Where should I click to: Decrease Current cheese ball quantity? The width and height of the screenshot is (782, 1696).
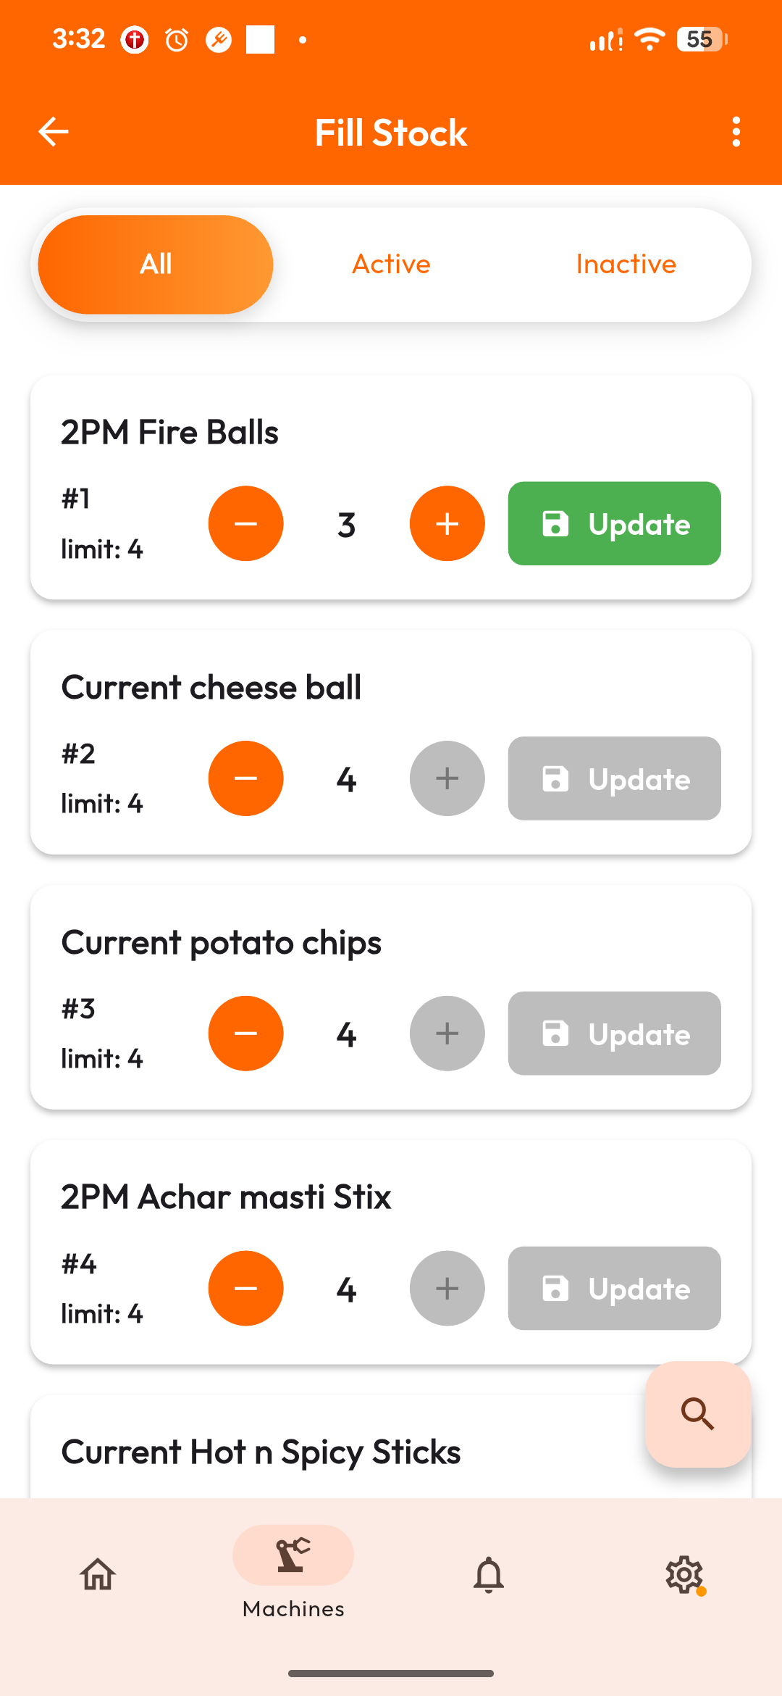245,778
